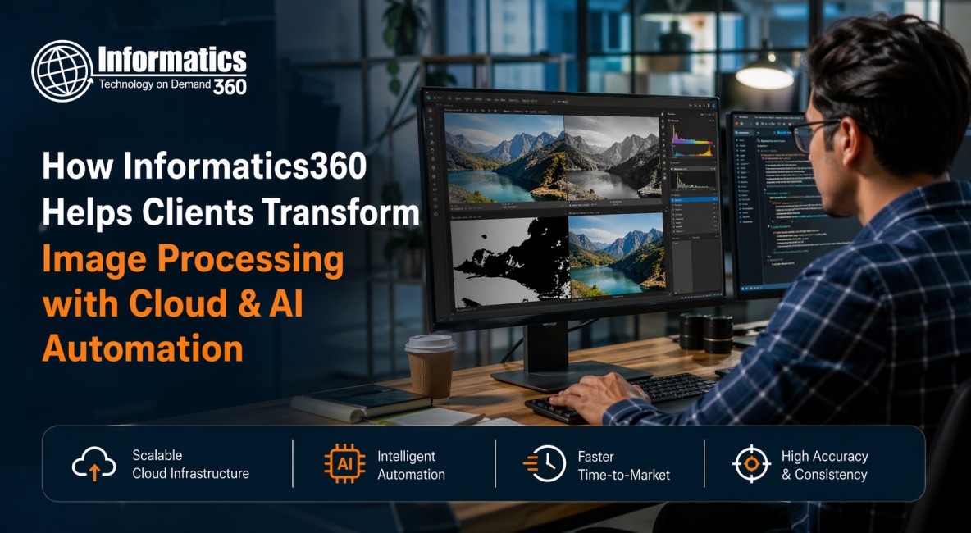Screen dimensions: 971x533
Task: Select the blue highlighted row in the editor panel
Action: point(693,199)
